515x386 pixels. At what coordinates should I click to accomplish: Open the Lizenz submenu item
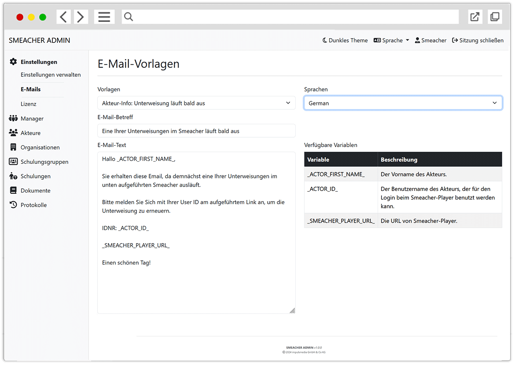point(28,104)
